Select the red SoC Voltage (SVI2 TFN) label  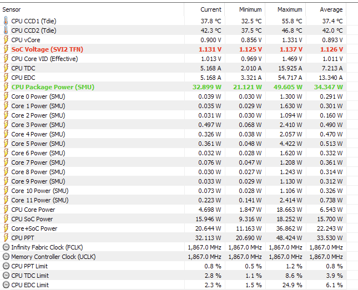(47, 49)
